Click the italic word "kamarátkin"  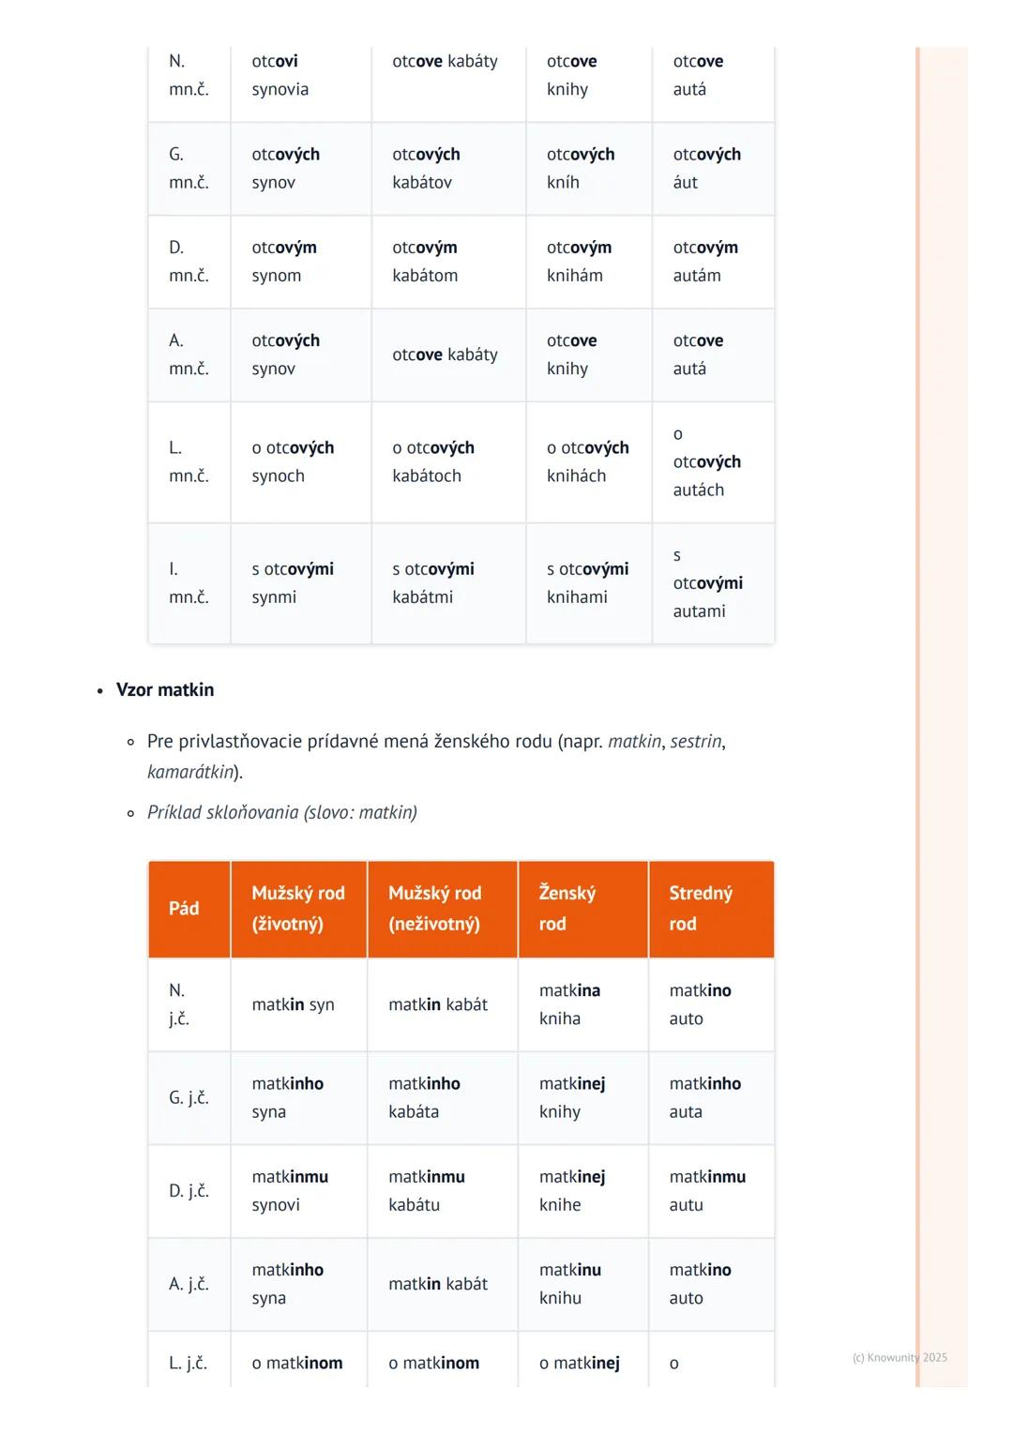(190, 772)
